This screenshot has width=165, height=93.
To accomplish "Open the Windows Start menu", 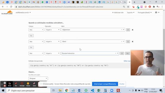I will [3, 90].
